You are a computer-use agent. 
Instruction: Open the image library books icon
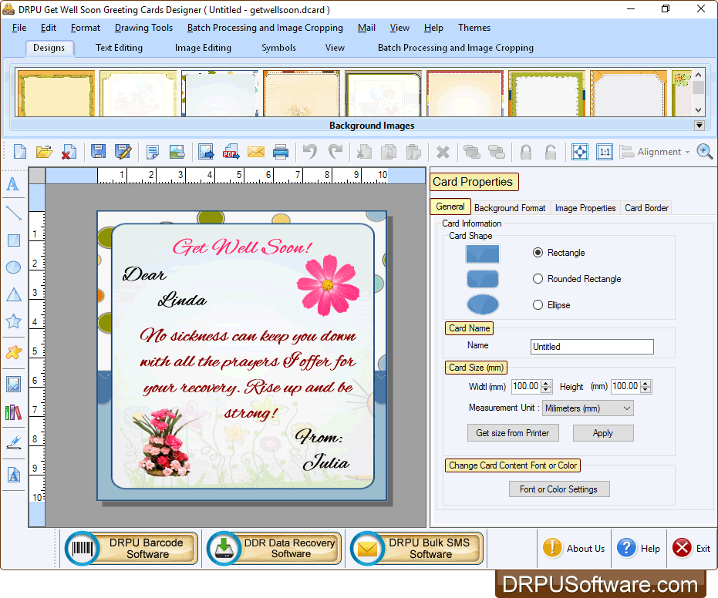13,412
